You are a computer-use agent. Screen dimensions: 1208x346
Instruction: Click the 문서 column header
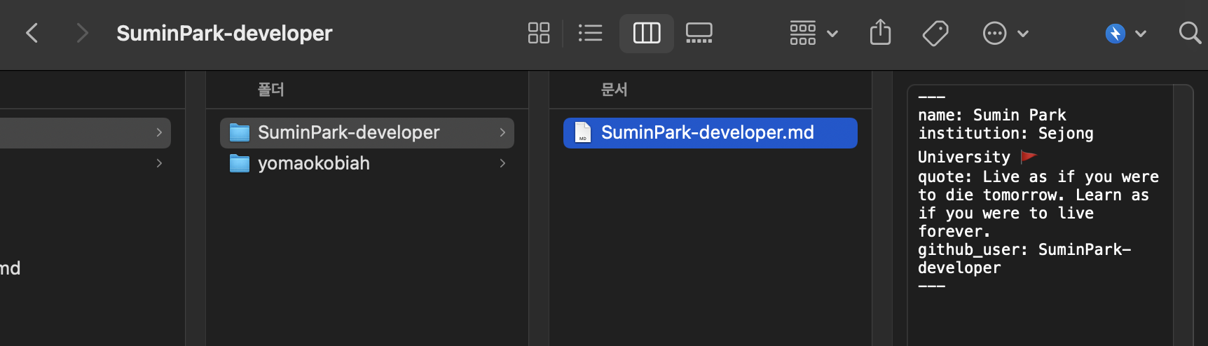(615, 89)
